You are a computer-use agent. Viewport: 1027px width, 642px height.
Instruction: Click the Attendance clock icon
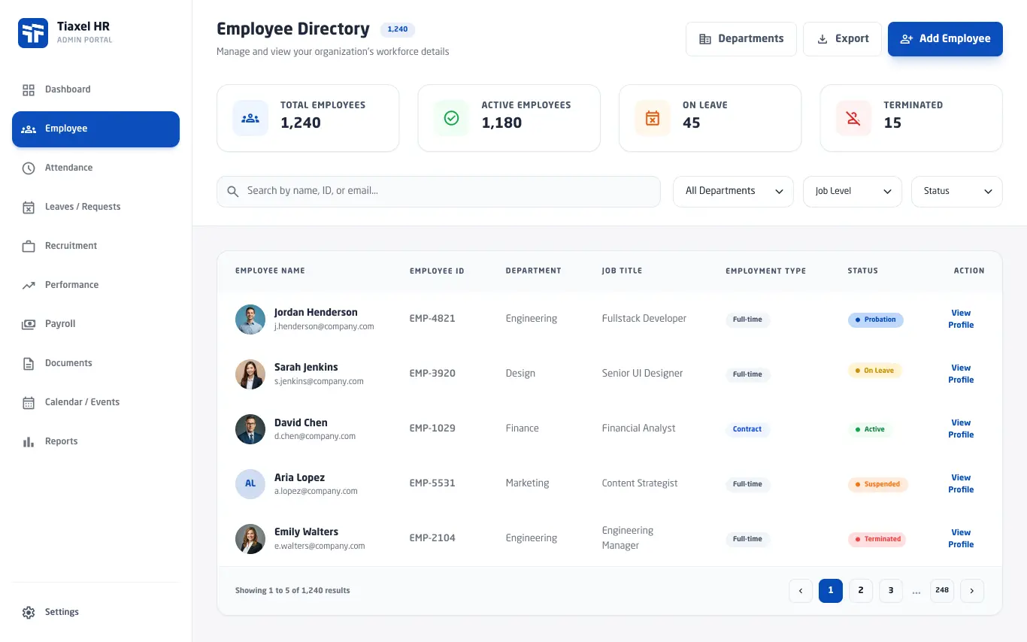pos(29,168)
